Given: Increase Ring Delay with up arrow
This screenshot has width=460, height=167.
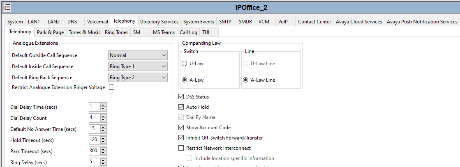Looking at the screenshot, I should [103, 160].
